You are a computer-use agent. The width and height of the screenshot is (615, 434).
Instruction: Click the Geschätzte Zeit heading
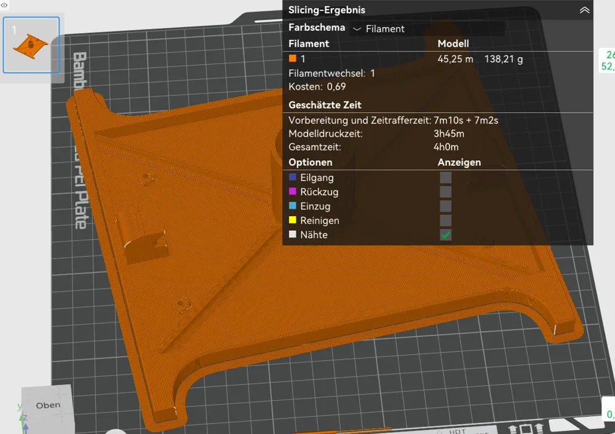tap(325, 105)
